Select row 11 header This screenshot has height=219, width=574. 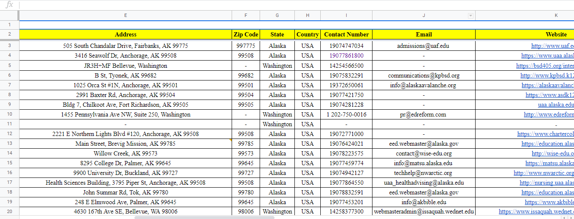coord(9,124)
